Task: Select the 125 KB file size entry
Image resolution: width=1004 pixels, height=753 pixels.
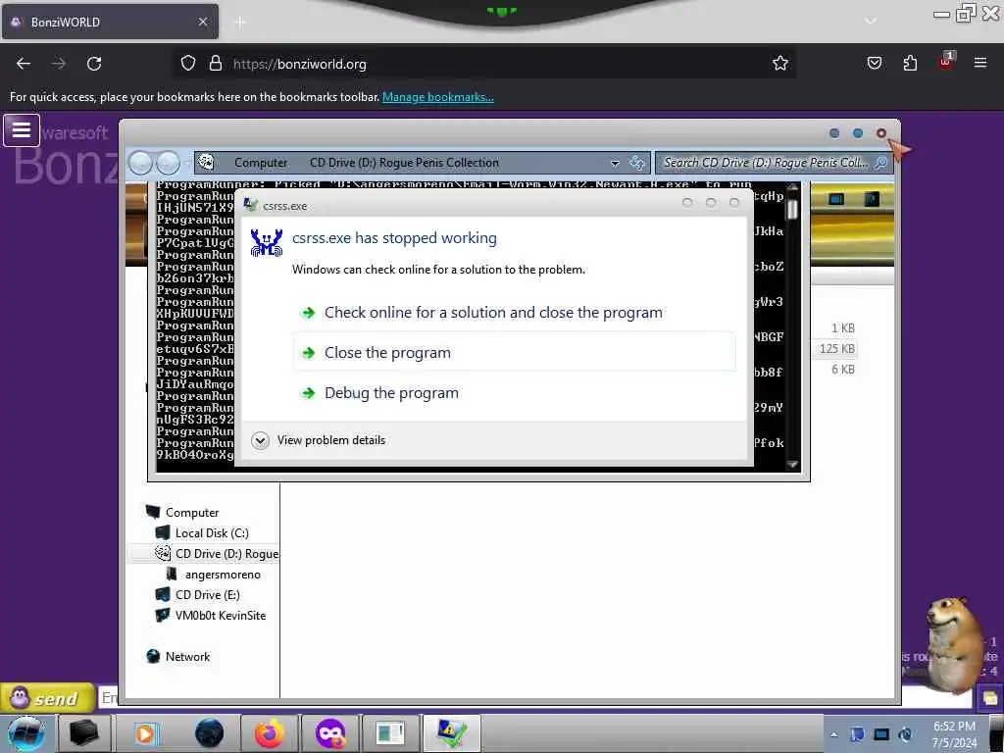Action: [836, 348]
